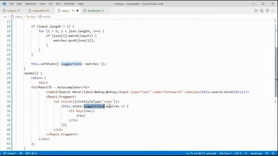The width and height of the screenshot is (278, 156).
Task: Click 'render()' on line 28
Action: pos(31,73)
